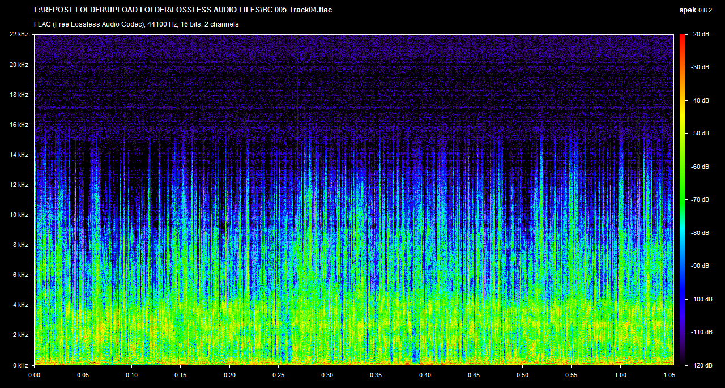Click the 16 kHz frequency axis label
The height and width of the screenshot is (388, 725).
[x=18, y=125]
